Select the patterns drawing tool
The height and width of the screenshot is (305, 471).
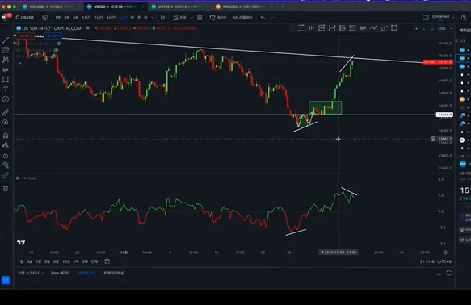[x=6, y=60]
